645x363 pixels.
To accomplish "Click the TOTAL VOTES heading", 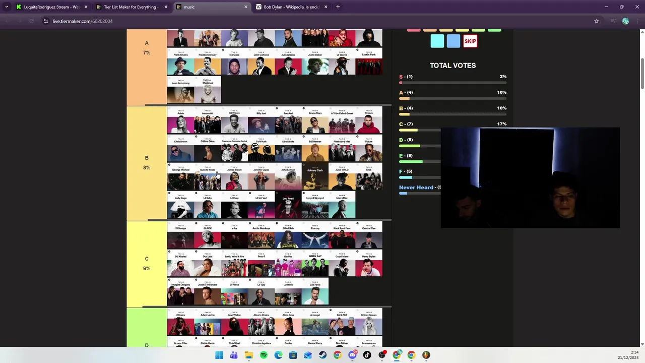I will 453,66.
